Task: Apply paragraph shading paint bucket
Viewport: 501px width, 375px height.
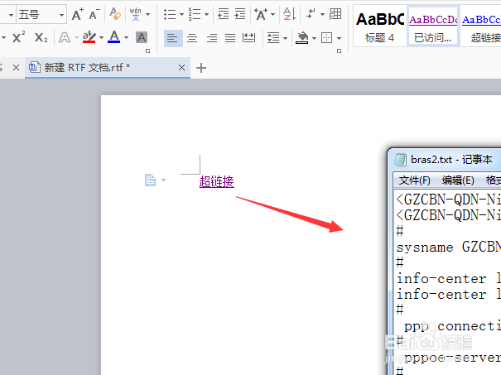Action: [302, 38]
